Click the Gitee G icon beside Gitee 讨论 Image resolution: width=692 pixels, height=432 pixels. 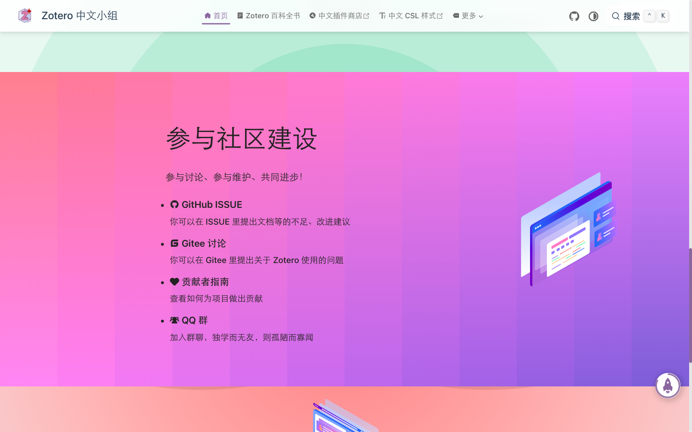(174, 243)
